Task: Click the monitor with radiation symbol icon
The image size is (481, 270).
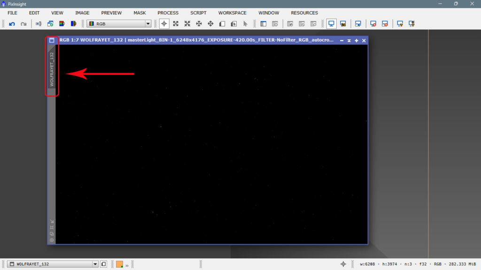Action: click(400, 24)
